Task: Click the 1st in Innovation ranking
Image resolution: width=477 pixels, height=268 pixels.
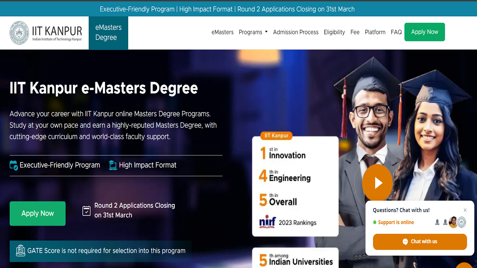Action: click(x=283, y=153)
